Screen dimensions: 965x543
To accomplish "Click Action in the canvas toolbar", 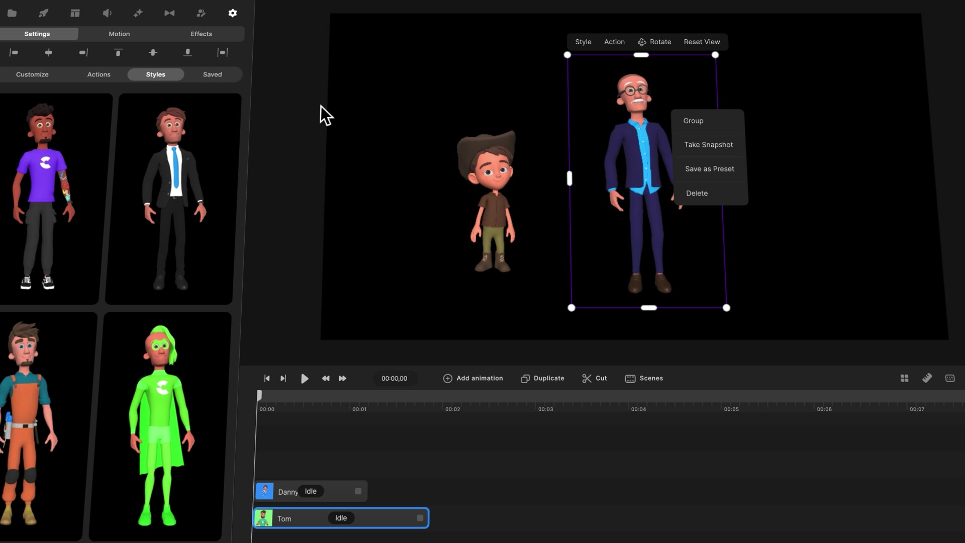I will [x=614, y=42].
